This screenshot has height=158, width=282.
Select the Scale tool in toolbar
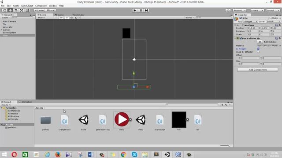(x=22, y=10)
